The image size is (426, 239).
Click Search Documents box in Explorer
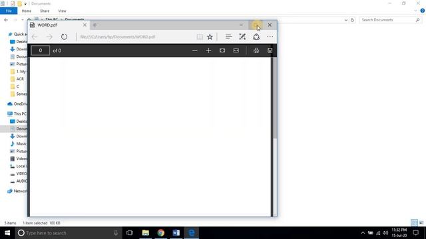[390, 20]
